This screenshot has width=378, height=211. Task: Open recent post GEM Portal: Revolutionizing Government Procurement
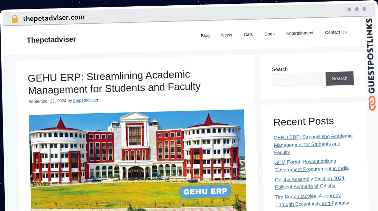click(312, 165)
